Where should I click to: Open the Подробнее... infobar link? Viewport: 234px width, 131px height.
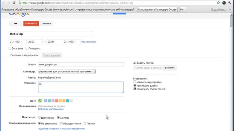coord(219,9)
